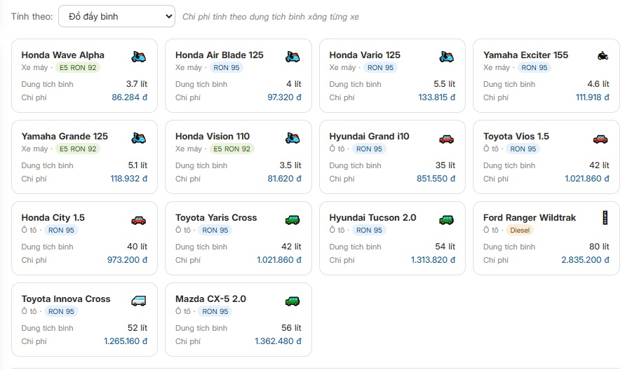This screenshot has width=625, height=370.
Task: Click the Hyundai Grand i10 red car icon
Action: pos(446,138)
